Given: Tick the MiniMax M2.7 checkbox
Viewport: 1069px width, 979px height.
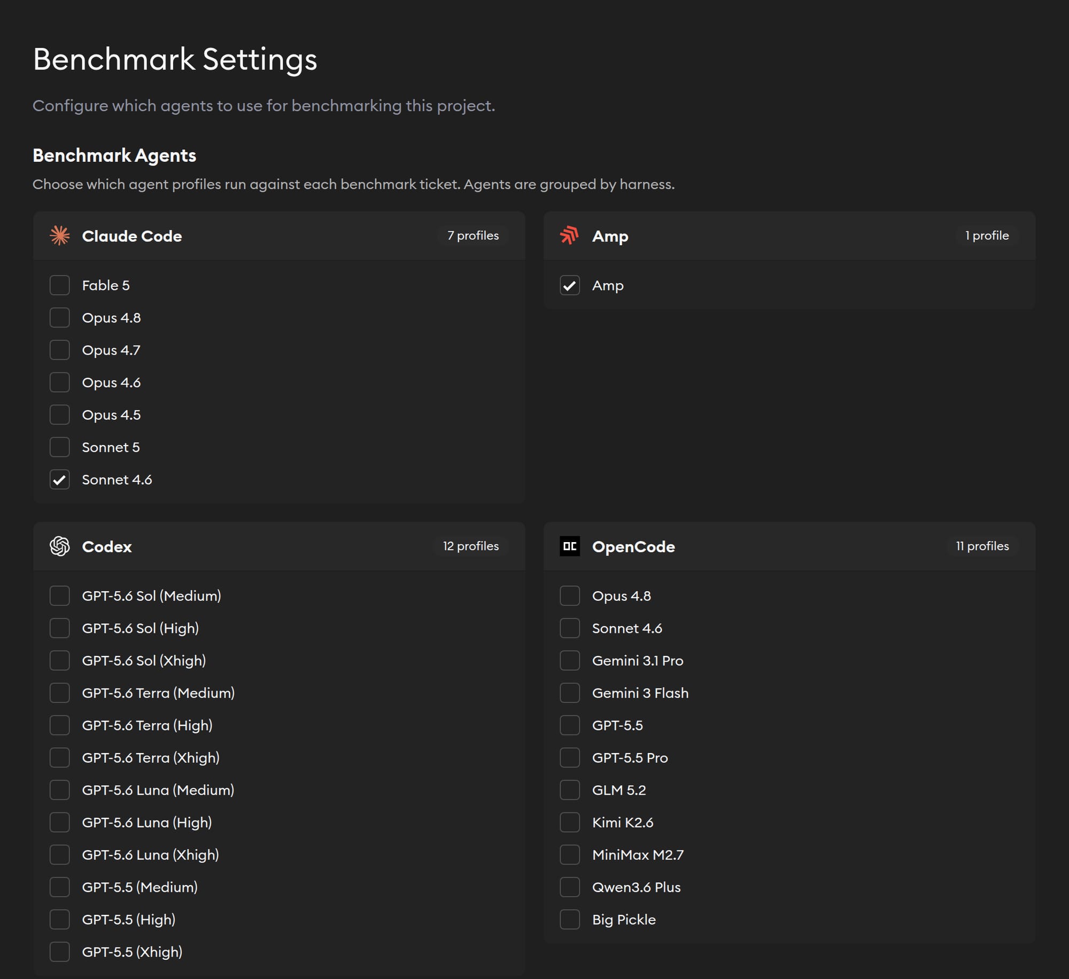Looking at the screenshot, I should 570,855.
